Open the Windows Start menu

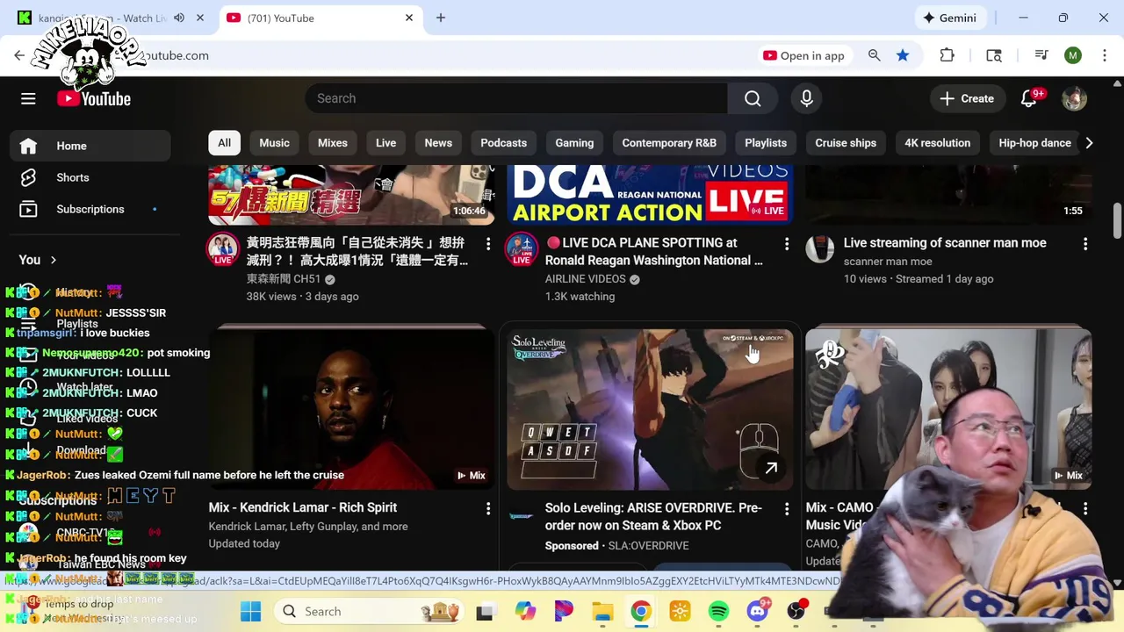pyautogui.click(x=250, y=611)
